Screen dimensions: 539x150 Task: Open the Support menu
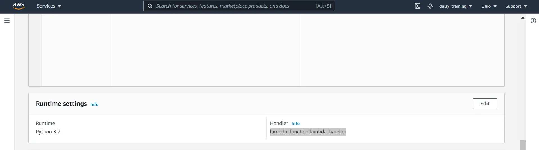click(x=516, y=6)
